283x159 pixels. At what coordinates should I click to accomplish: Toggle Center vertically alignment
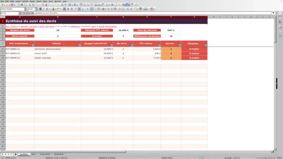click(79, 9)
